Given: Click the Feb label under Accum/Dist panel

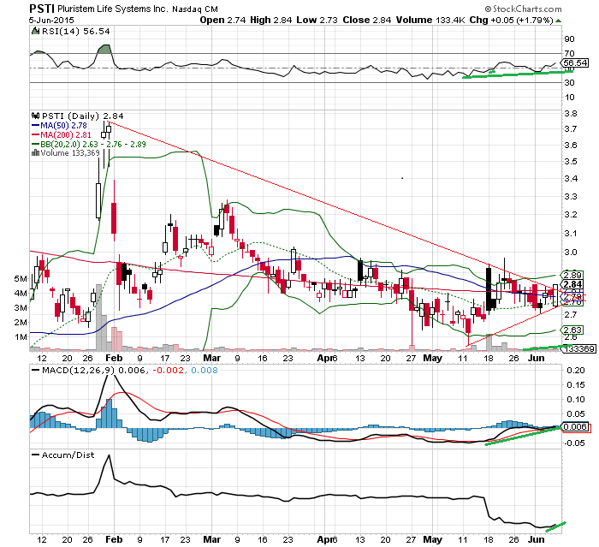Looking at the screenshot, I should tap(114, 540).
